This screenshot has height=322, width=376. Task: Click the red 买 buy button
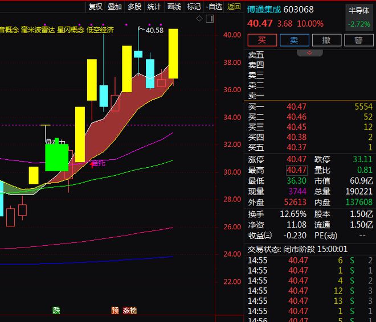(x=262, y=40)
